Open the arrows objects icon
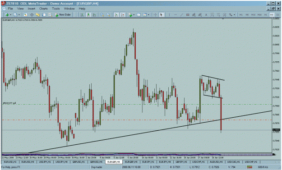Viewport: 282px width, 170px height. point(231,15)
